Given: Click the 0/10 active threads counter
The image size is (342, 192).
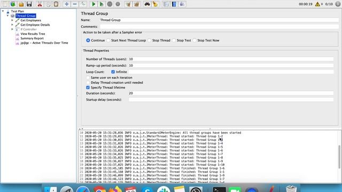Looking at the screenshot, I should [329, 4].
